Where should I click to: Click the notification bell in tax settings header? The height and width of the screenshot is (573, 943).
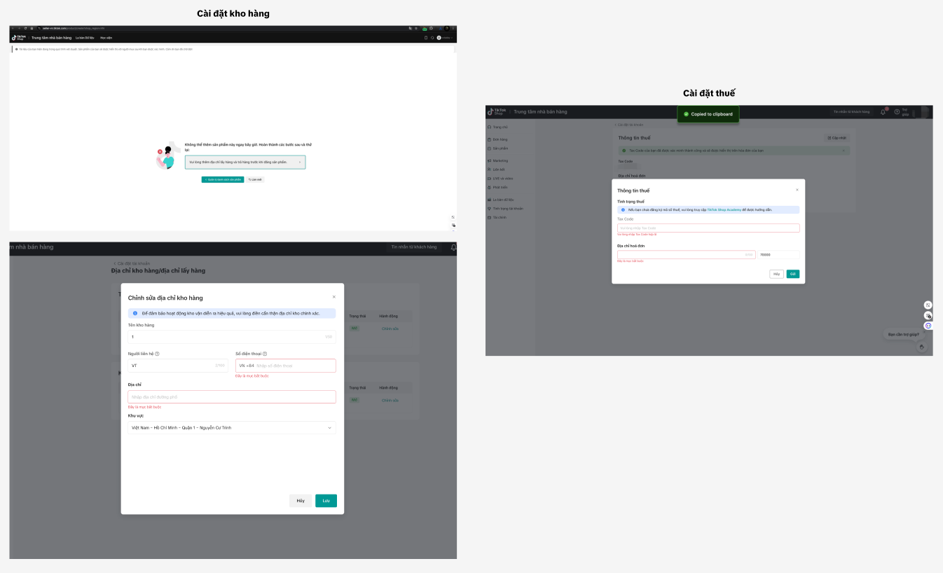[x=883, y=112]
